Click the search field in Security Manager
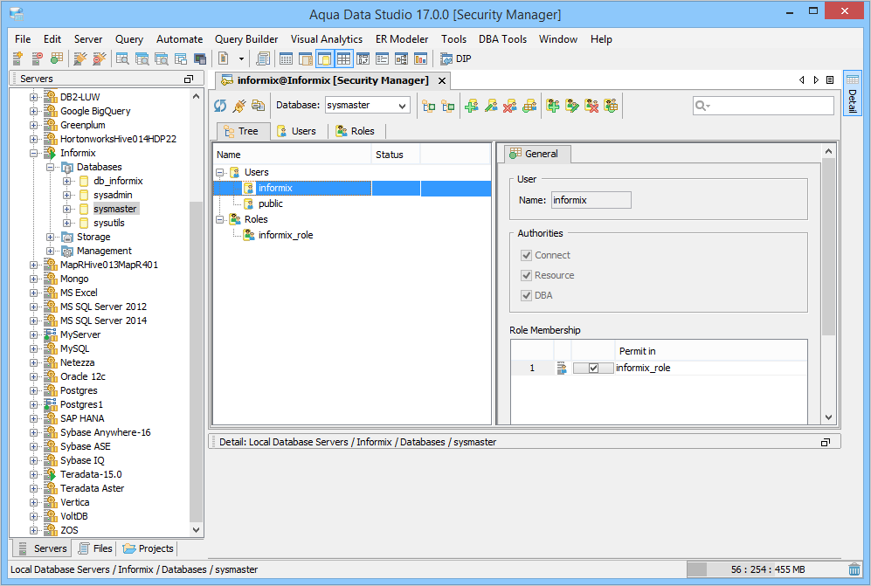The height and width of the screenshot is (586, 871). (764, 106)
